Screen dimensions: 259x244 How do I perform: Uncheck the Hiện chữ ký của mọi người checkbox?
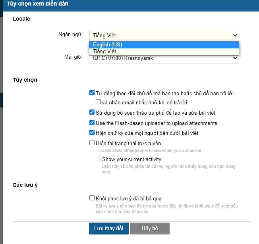(92, 133)
